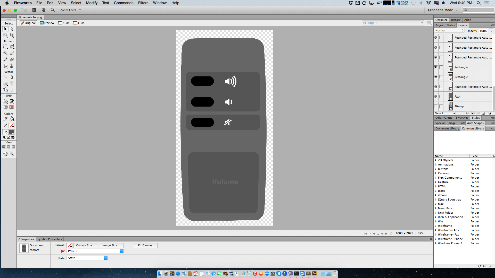Expand the Icons folder in Common Library
Screen dimensions: 495x278
[x=436, y=191]
